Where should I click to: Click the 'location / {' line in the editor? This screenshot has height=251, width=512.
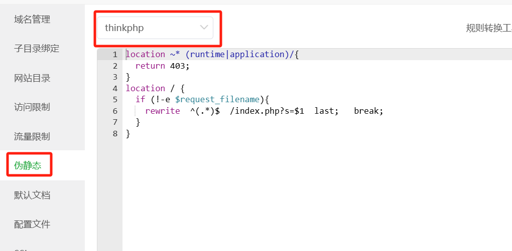(155, 88)
